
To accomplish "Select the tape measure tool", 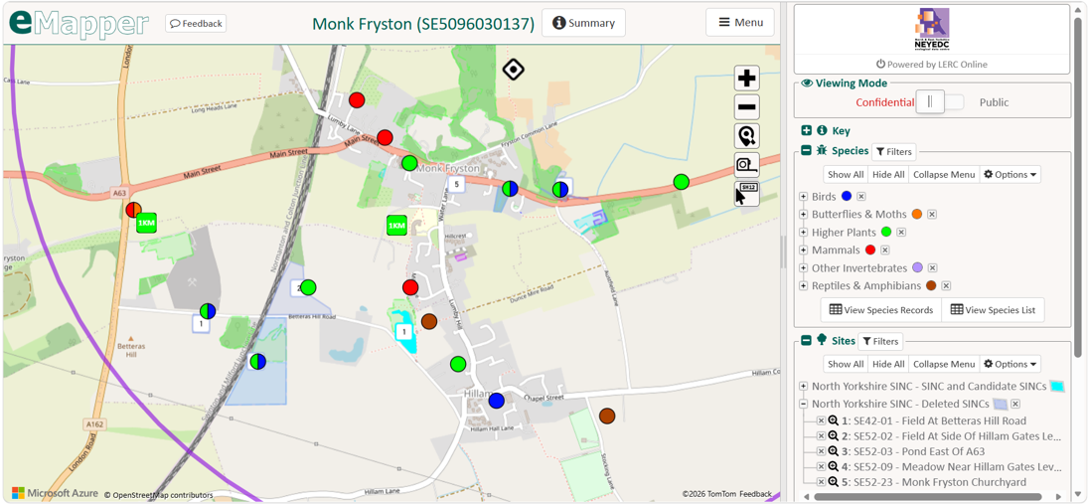I will coord(746,165).
